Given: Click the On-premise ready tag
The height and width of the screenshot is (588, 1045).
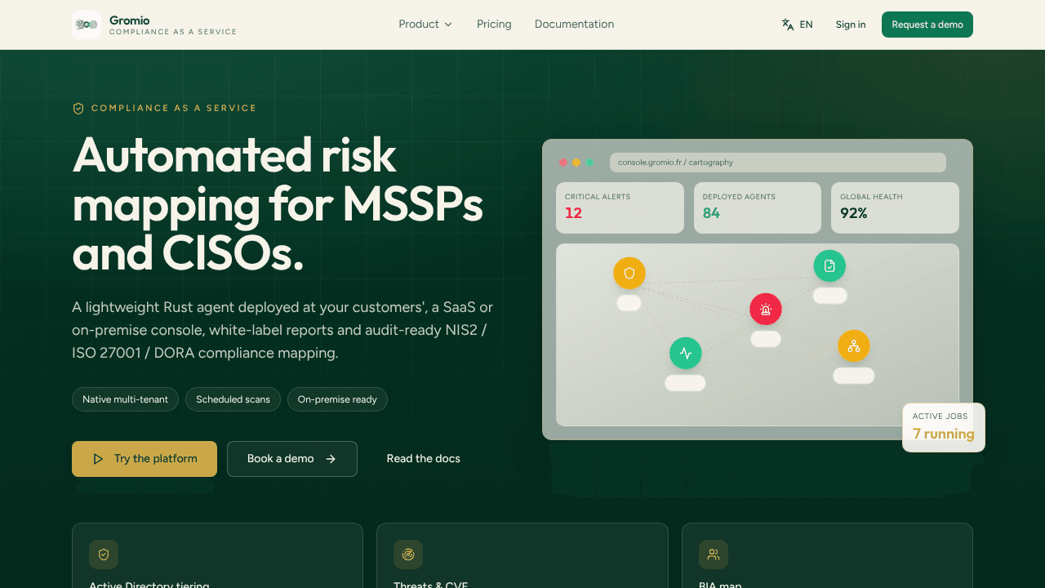Looking at the screenshot, I should 337,399.
